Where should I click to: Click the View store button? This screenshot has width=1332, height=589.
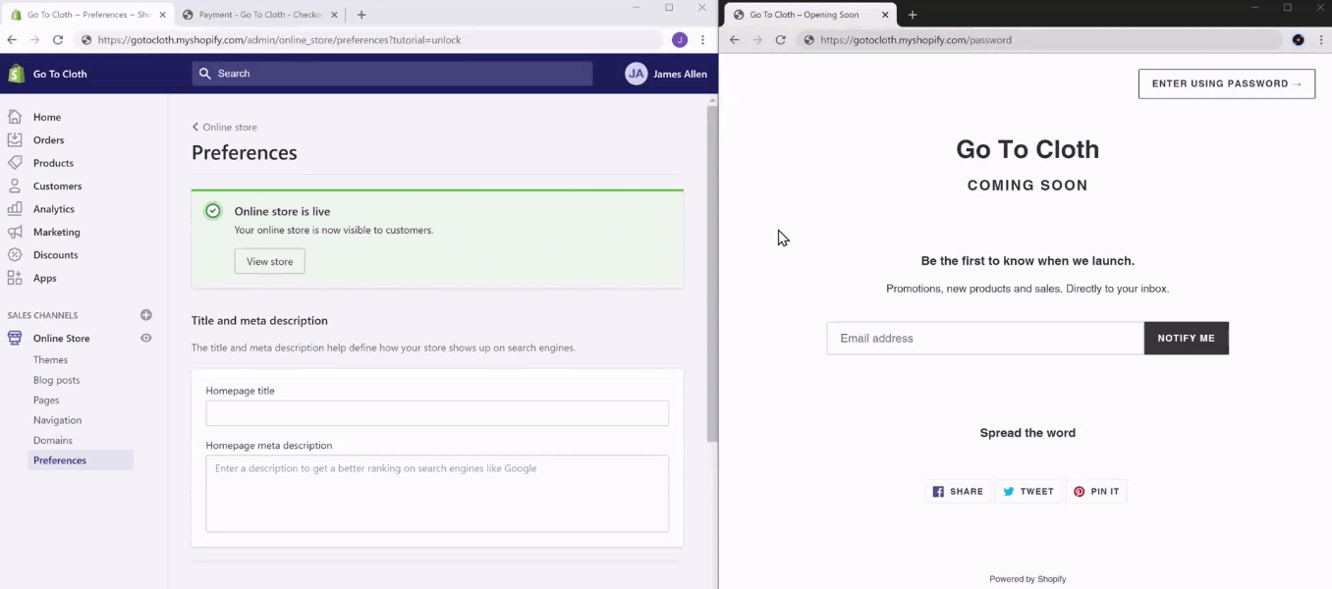coord(269,261)
